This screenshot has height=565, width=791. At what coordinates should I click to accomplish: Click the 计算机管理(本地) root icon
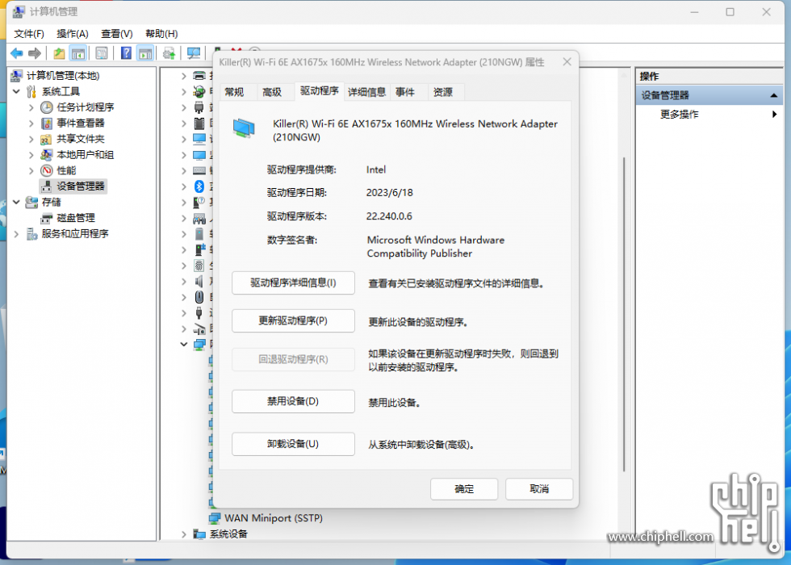point(17,76)
